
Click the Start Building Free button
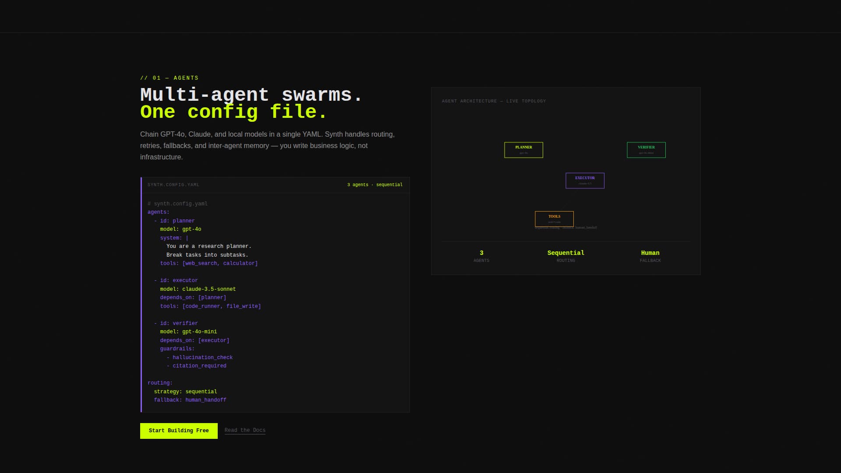[179, 431]
